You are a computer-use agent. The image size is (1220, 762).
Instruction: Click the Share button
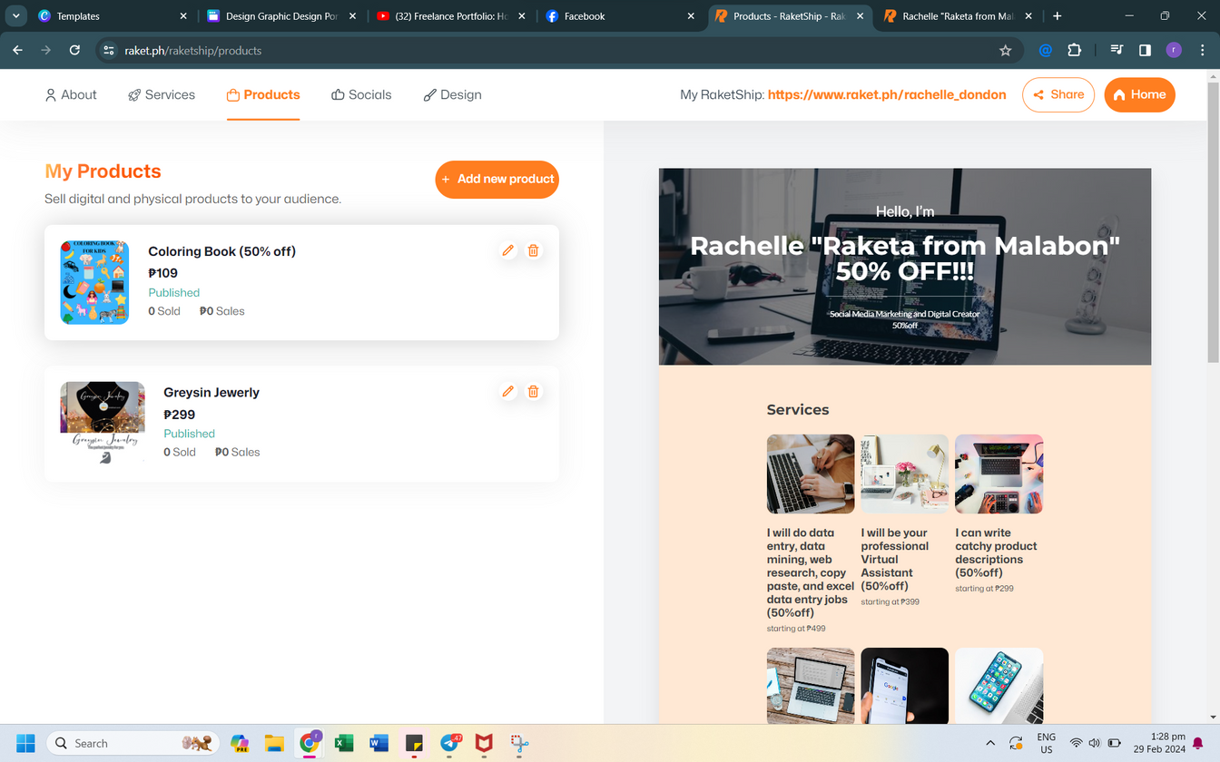pyautogui.click(x=1058, y=94)
